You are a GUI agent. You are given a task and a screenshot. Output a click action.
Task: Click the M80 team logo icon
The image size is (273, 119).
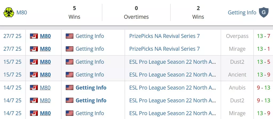click(9, 12)
